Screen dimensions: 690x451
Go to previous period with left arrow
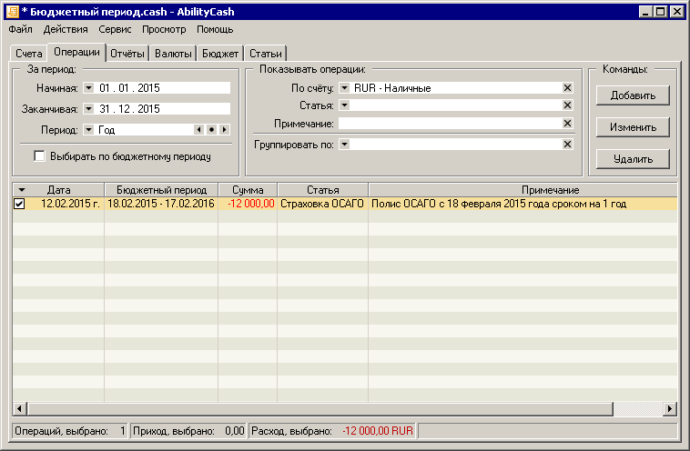coord(198,130)
